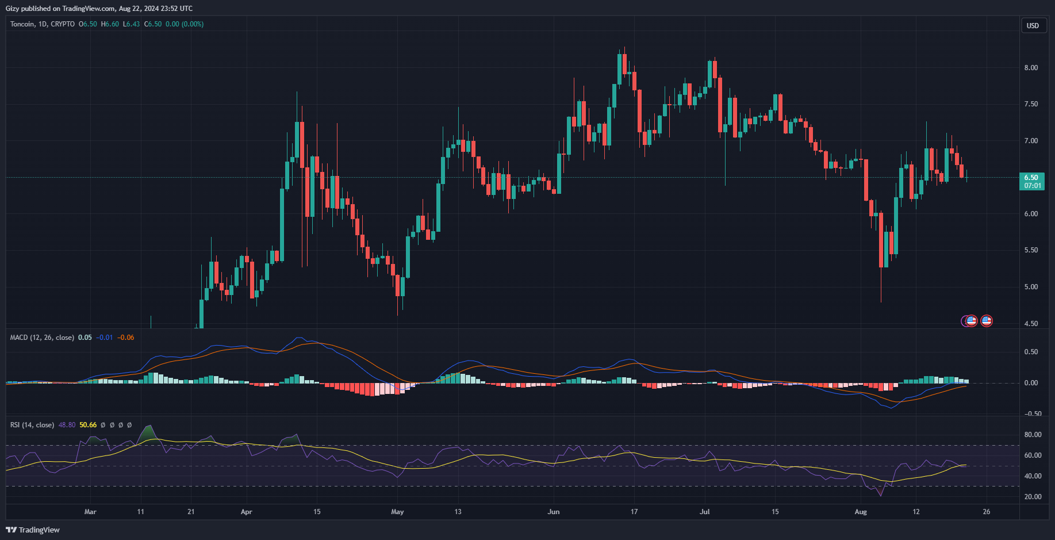Screen dimensions: 1055x540
Task: Click the 13 date label on time axis
Action: pyautogui.click(x=458, y=512)
